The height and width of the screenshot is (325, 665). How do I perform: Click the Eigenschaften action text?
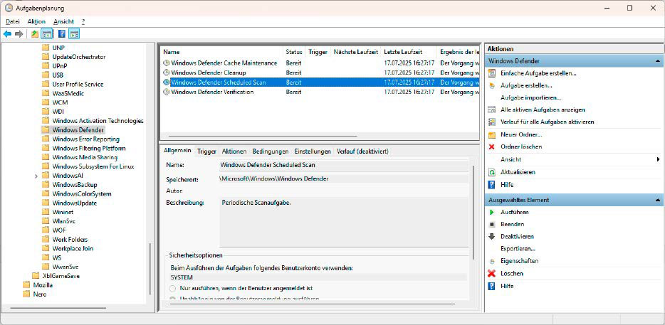point(519,262)
